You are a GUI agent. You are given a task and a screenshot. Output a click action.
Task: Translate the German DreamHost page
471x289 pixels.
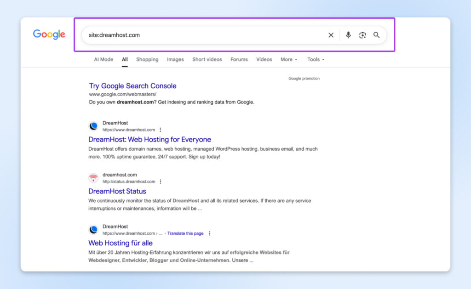pyautogui.click(x=186, y=233)
